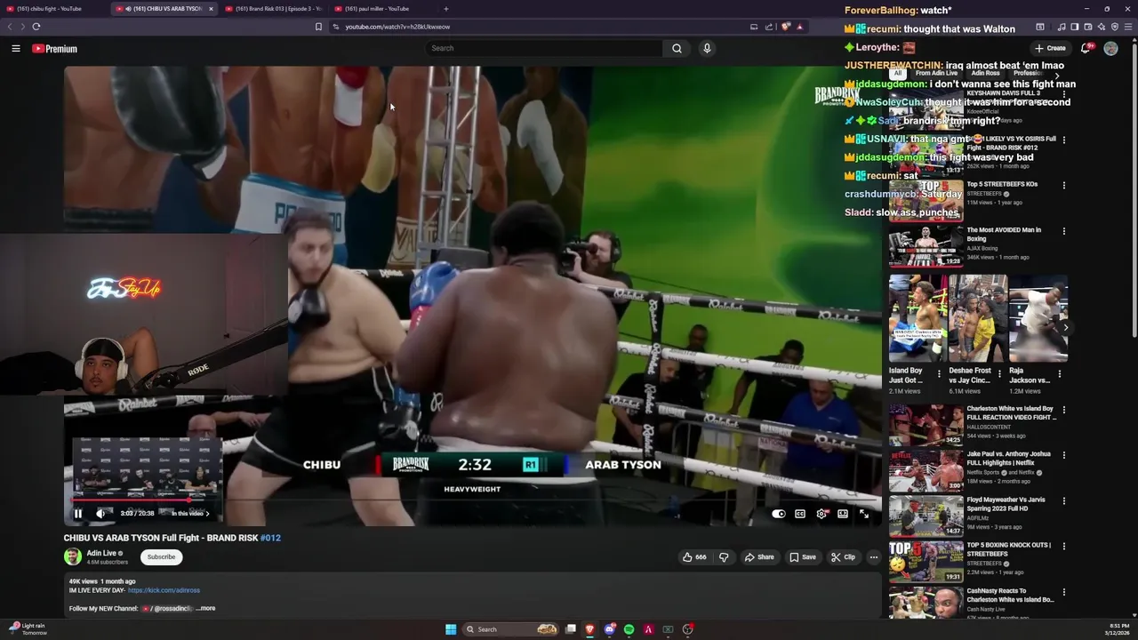Like the video with thumbs-up
The image size is (1138, 640).
click(694, 557)
